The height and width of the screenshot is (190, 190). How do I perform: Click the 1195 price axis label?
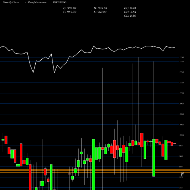pyautogui.click(x=182, y=57)
